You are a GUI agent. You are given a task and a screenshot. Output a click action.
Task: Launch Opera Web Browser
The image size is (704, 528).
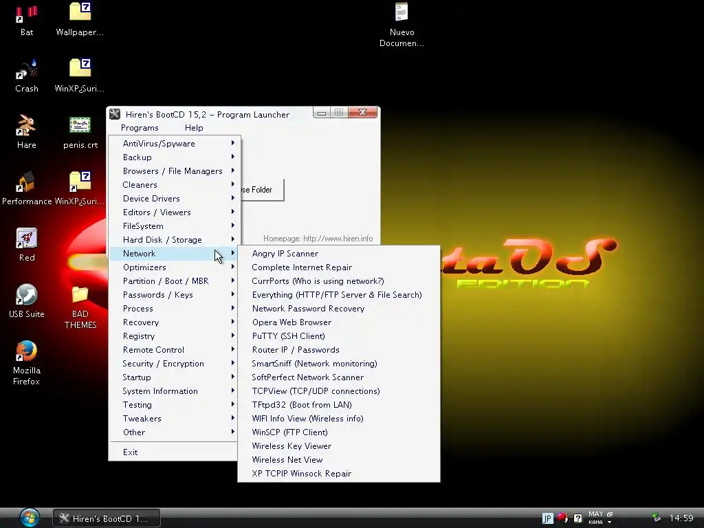[x=338, y=322]
